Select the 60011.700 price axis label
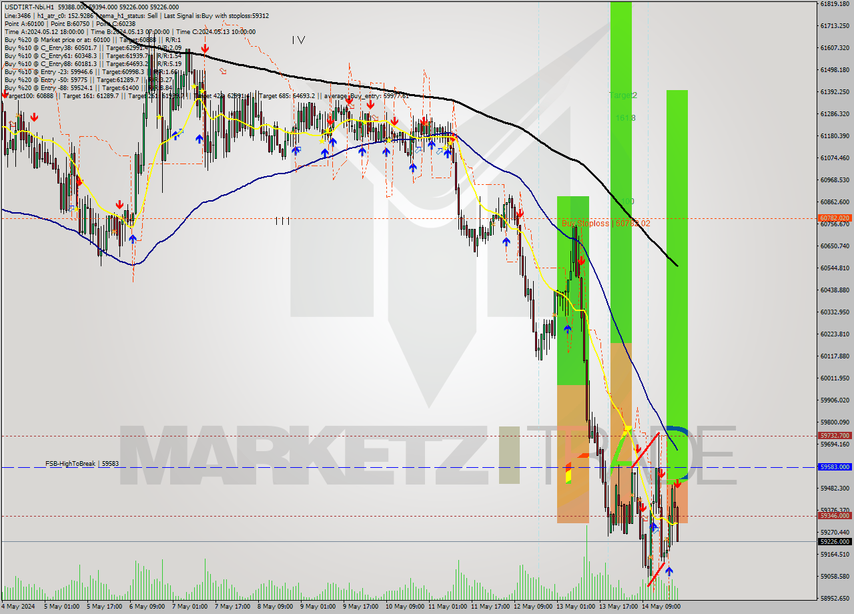854x614 pixels. 835,378
